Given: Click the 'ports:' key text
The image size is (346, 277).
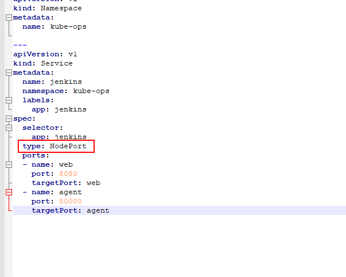Looking at the screenshot, I should 36,155.
